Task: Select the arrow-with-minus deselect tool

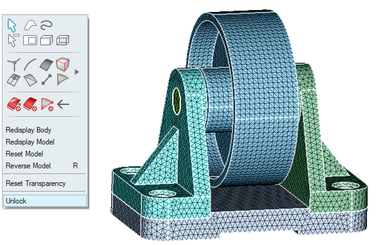Action: click(13, 40)
